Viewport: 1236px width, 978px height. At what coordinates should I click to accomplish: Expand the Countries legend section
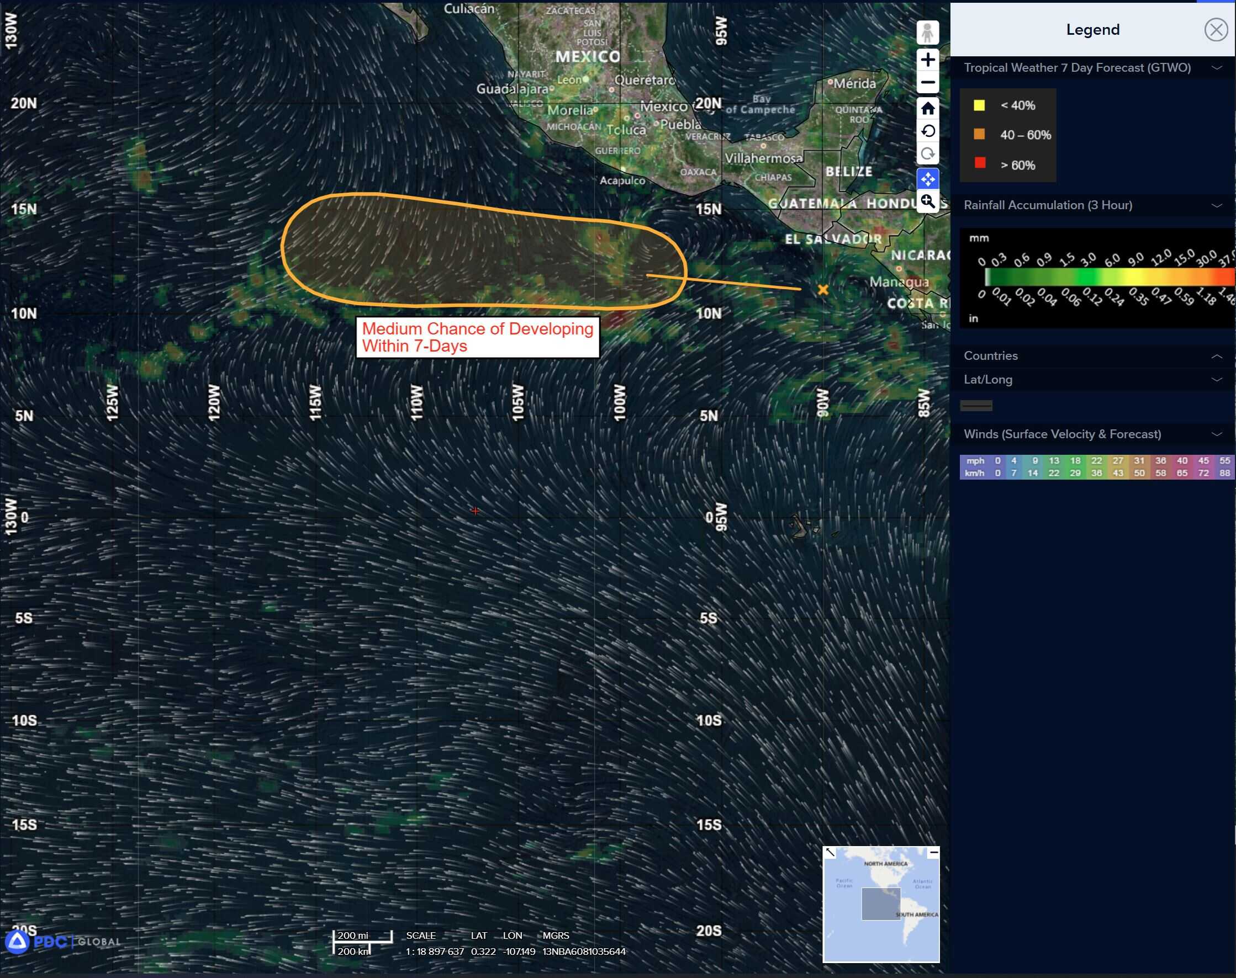tap(1217, 356)
